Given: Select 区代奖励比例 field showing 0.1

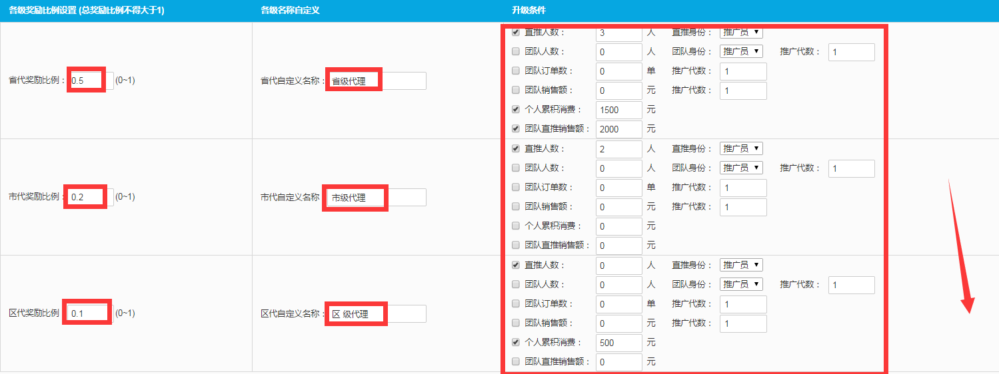Looking at the screenshot, I should 90,313.
